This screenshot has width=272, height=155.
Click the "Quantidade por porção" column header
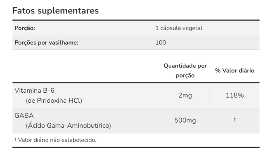tap(185, 71)
